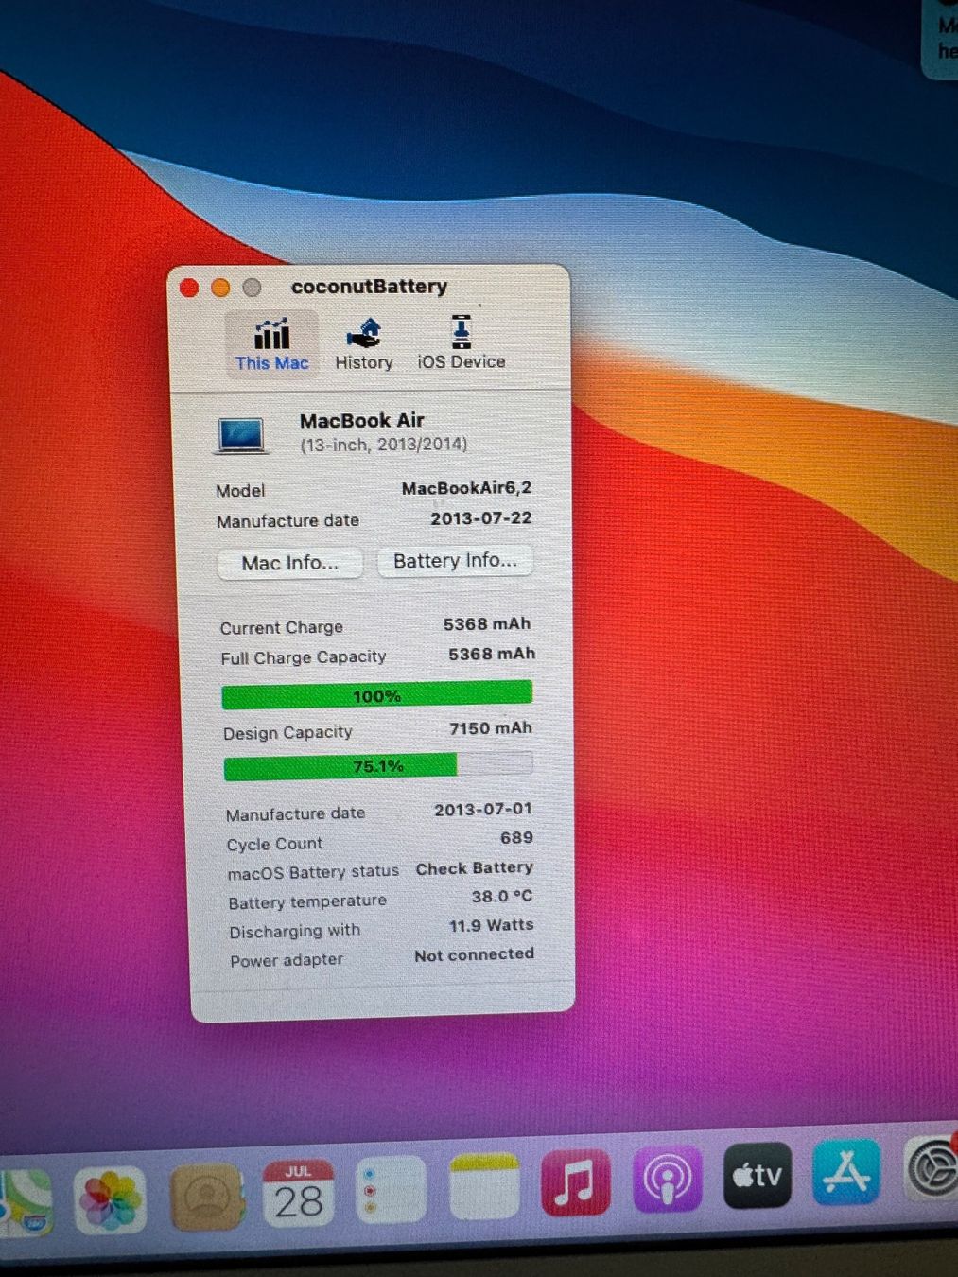Click the Check Battery status text
Viewport: 958px width, 1277px height.
[x=475, y=868]
